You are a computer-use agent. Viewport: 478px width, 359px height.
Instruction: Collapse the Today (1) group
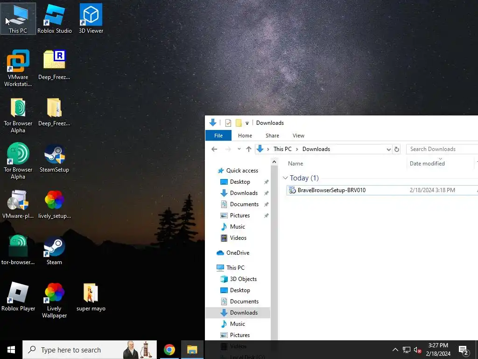(x=285, y=178)
